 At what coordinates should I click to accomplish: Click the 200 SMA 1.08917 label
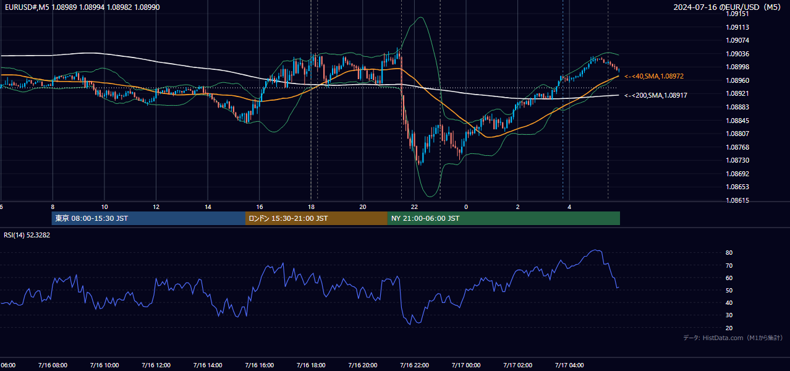(x=656, y=95)
